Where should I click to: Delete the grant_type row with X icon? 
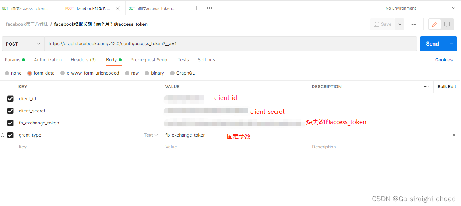[454, 135]
